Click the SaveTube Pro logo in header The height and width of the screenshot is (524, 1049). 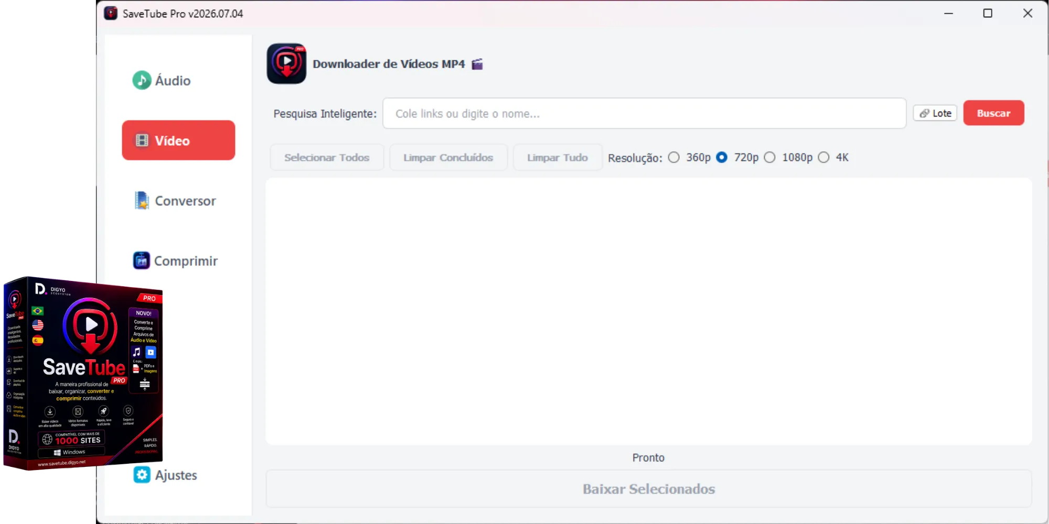click(286, 63)
